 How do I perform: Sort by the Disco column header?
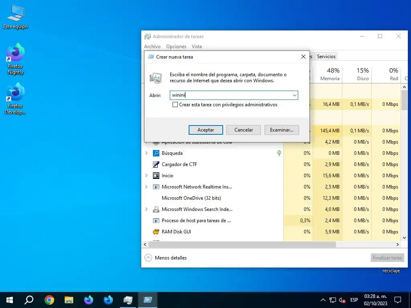357,74
